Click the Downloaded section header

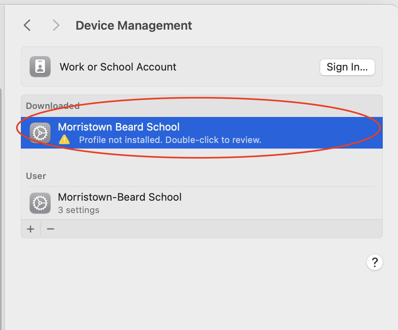click(x=53, y=106)
